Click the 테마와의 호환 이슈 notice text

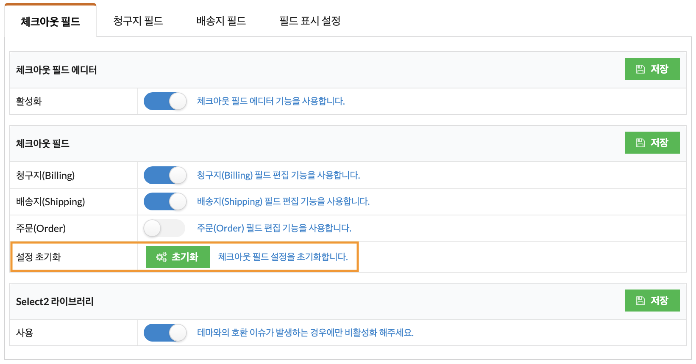pos(305,333)
